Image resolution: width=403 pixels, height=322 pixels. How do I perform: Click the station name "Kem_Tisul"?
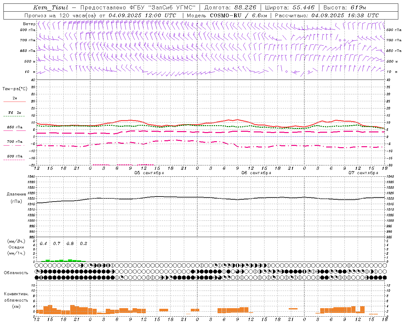[x=51, y=8]
